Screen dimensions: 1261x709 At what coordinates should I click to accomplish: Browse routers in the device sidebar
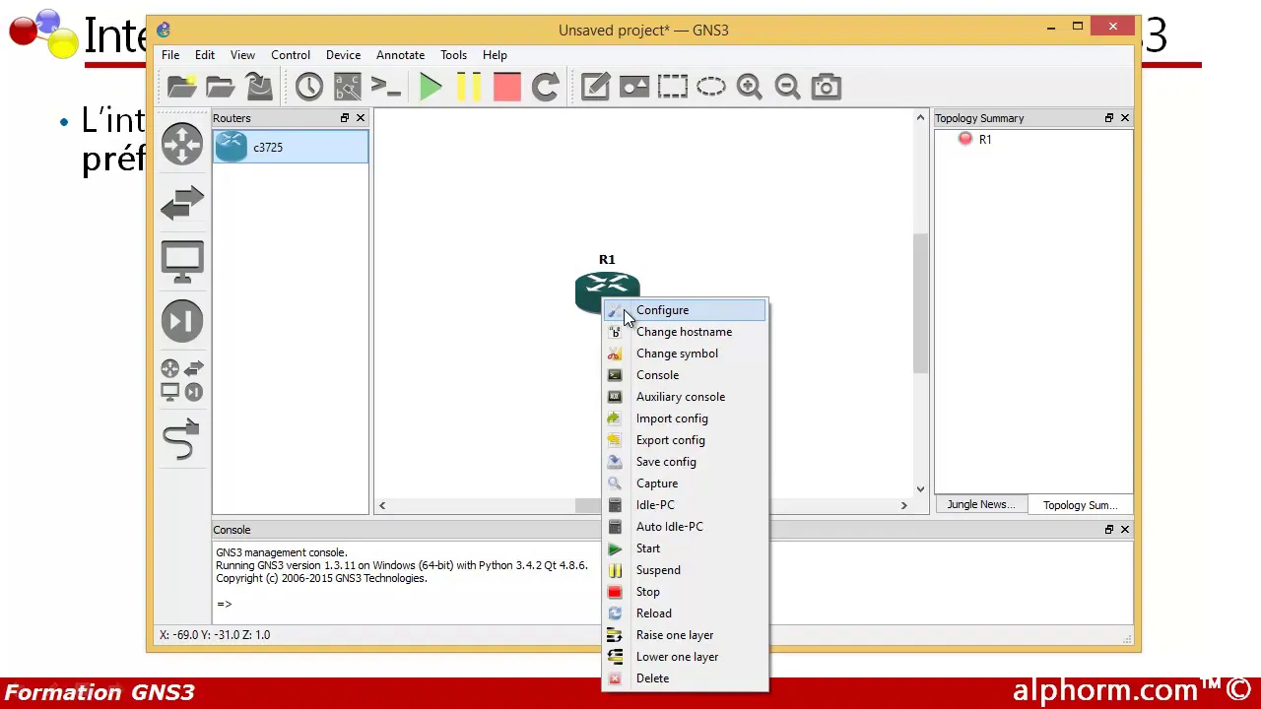(x=182, y=144)
